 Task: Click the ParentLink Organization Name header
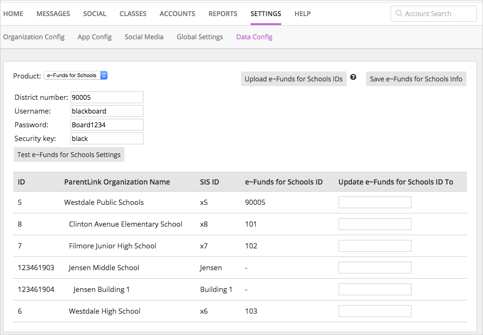[x=117, y=182]
